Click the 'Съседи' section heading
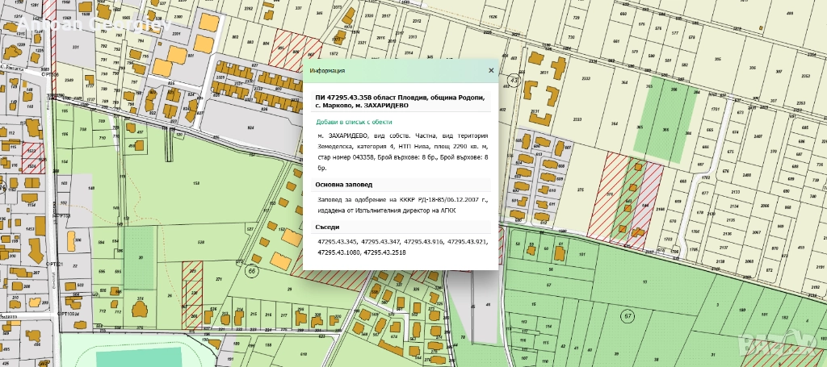 coord(329,227)
